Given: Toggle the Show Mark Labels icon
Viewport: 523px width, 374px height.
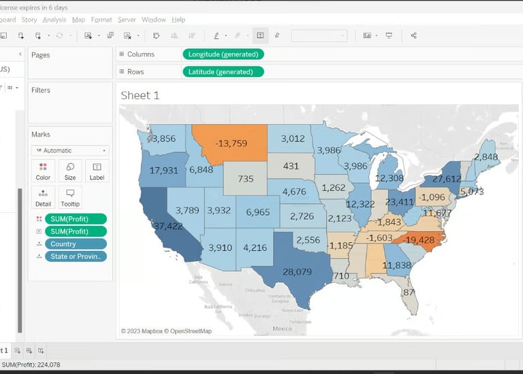Looking at the screenshot, I should tap(261, 35).
